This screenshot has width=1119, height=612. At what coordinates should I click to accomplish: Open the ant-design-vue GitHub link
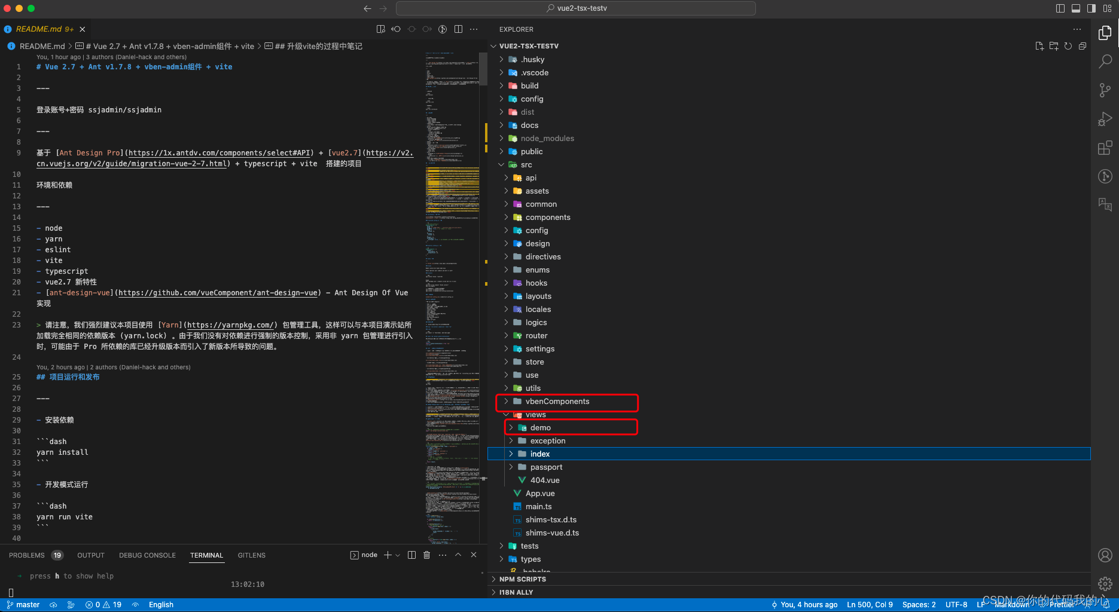[217, 293]
